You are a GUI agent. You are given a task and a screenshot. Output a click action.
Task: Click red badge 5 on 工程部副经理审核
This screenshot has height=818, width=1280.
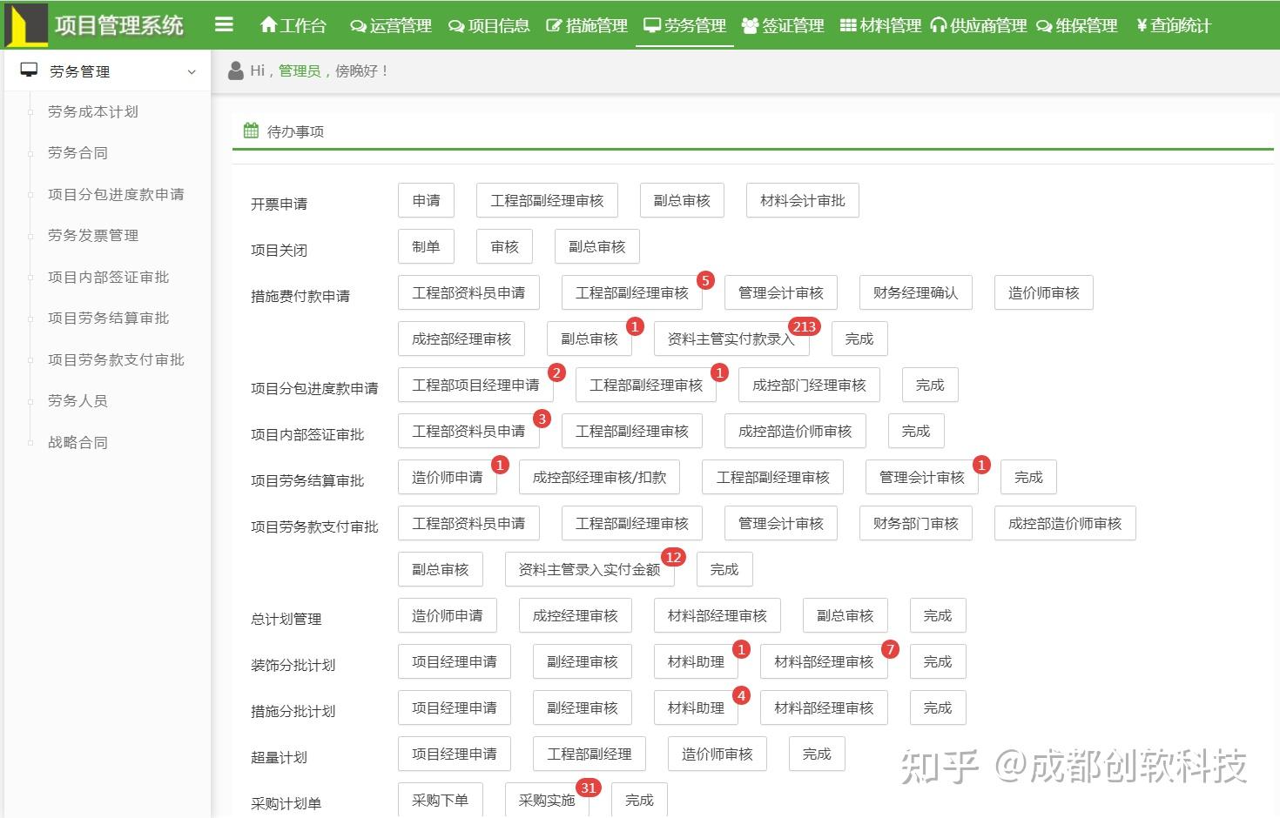click(x=705, y=280)
